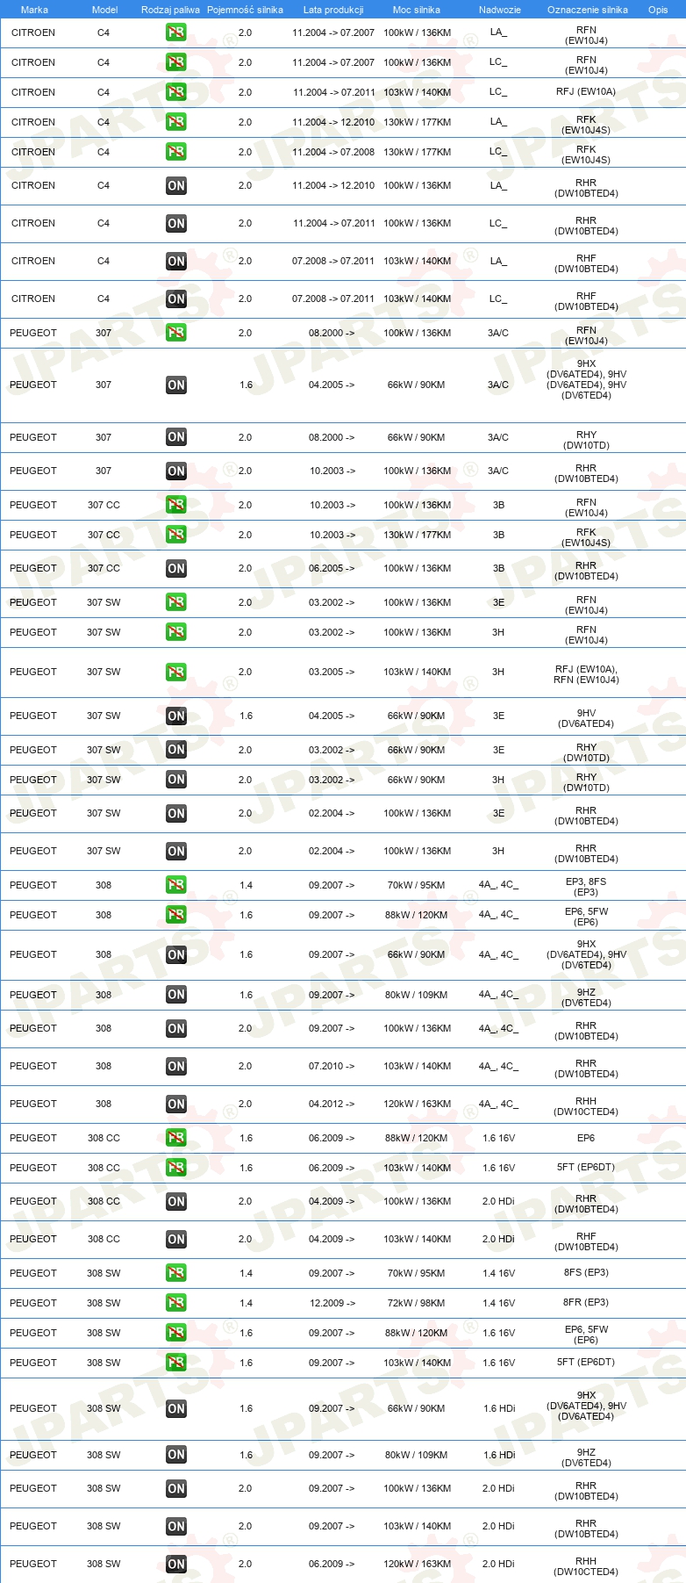
Task: Click PB icon in Citroen C4 11.2004 -> 12.2010 177KM row
Action: 176,122
